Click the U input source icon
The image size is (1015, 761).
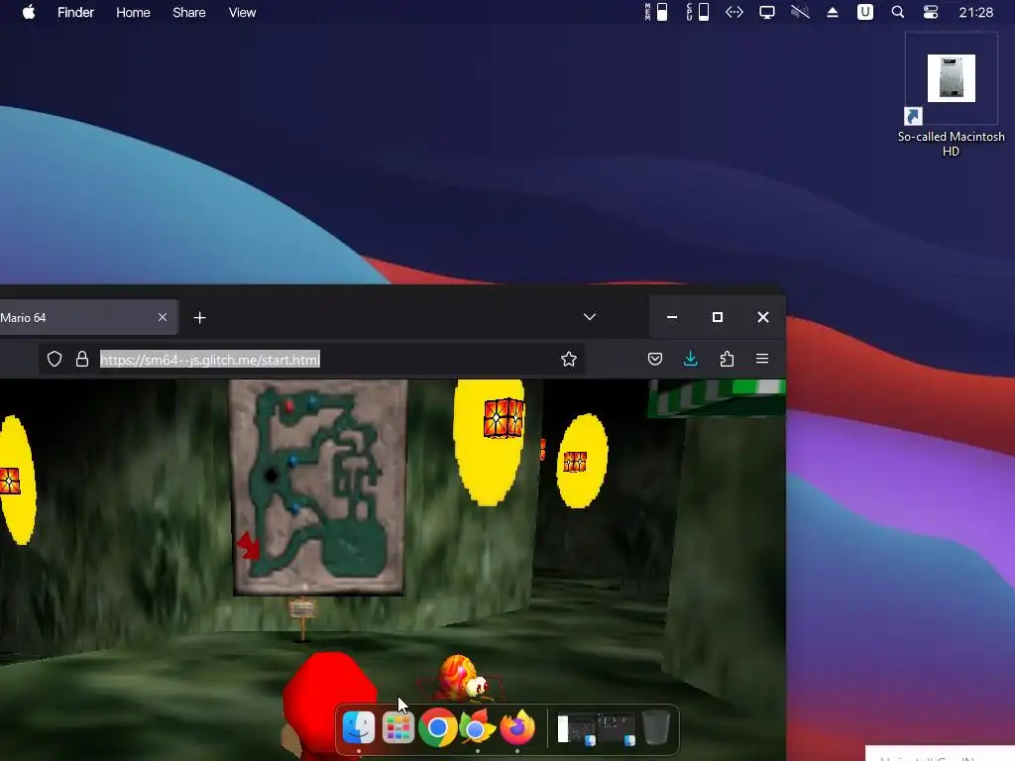pyautogui.click(x=864, y=12)
